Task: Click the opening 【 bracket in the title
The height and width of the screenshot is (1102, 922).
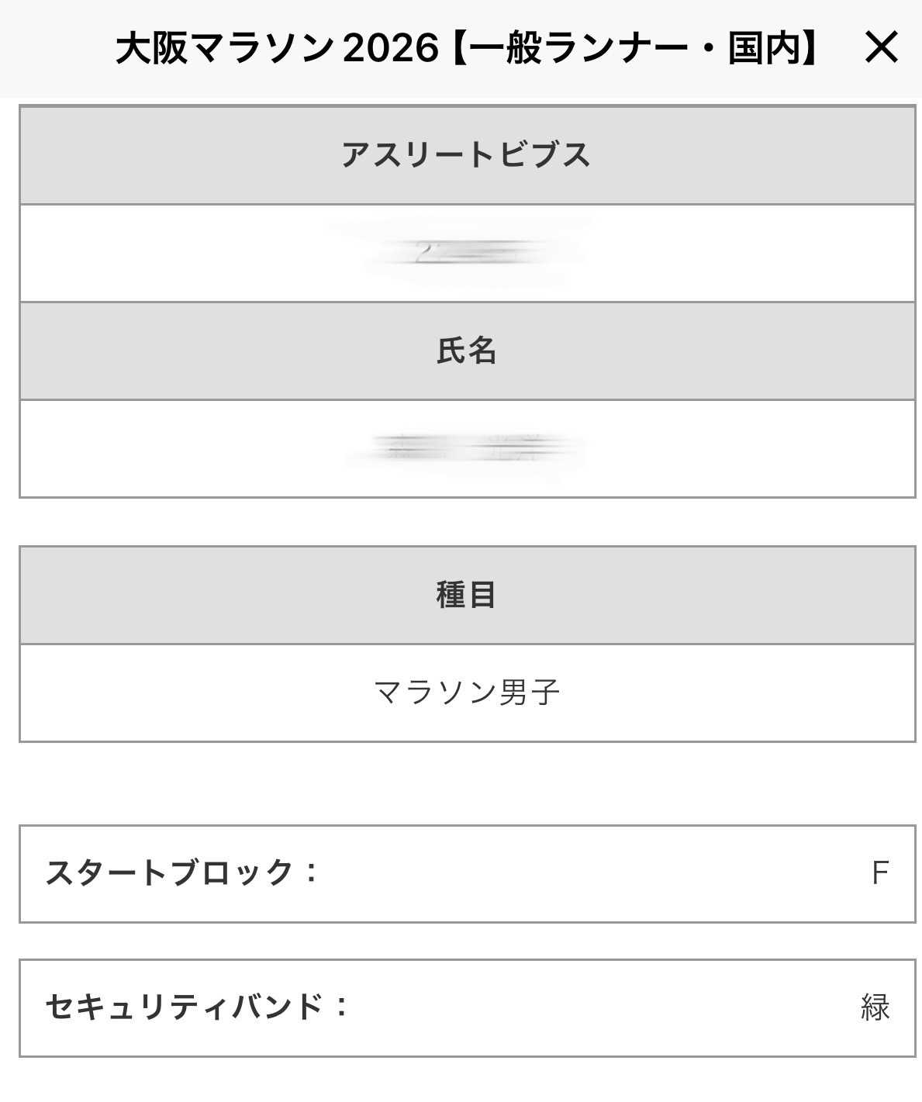Action: 459,49
